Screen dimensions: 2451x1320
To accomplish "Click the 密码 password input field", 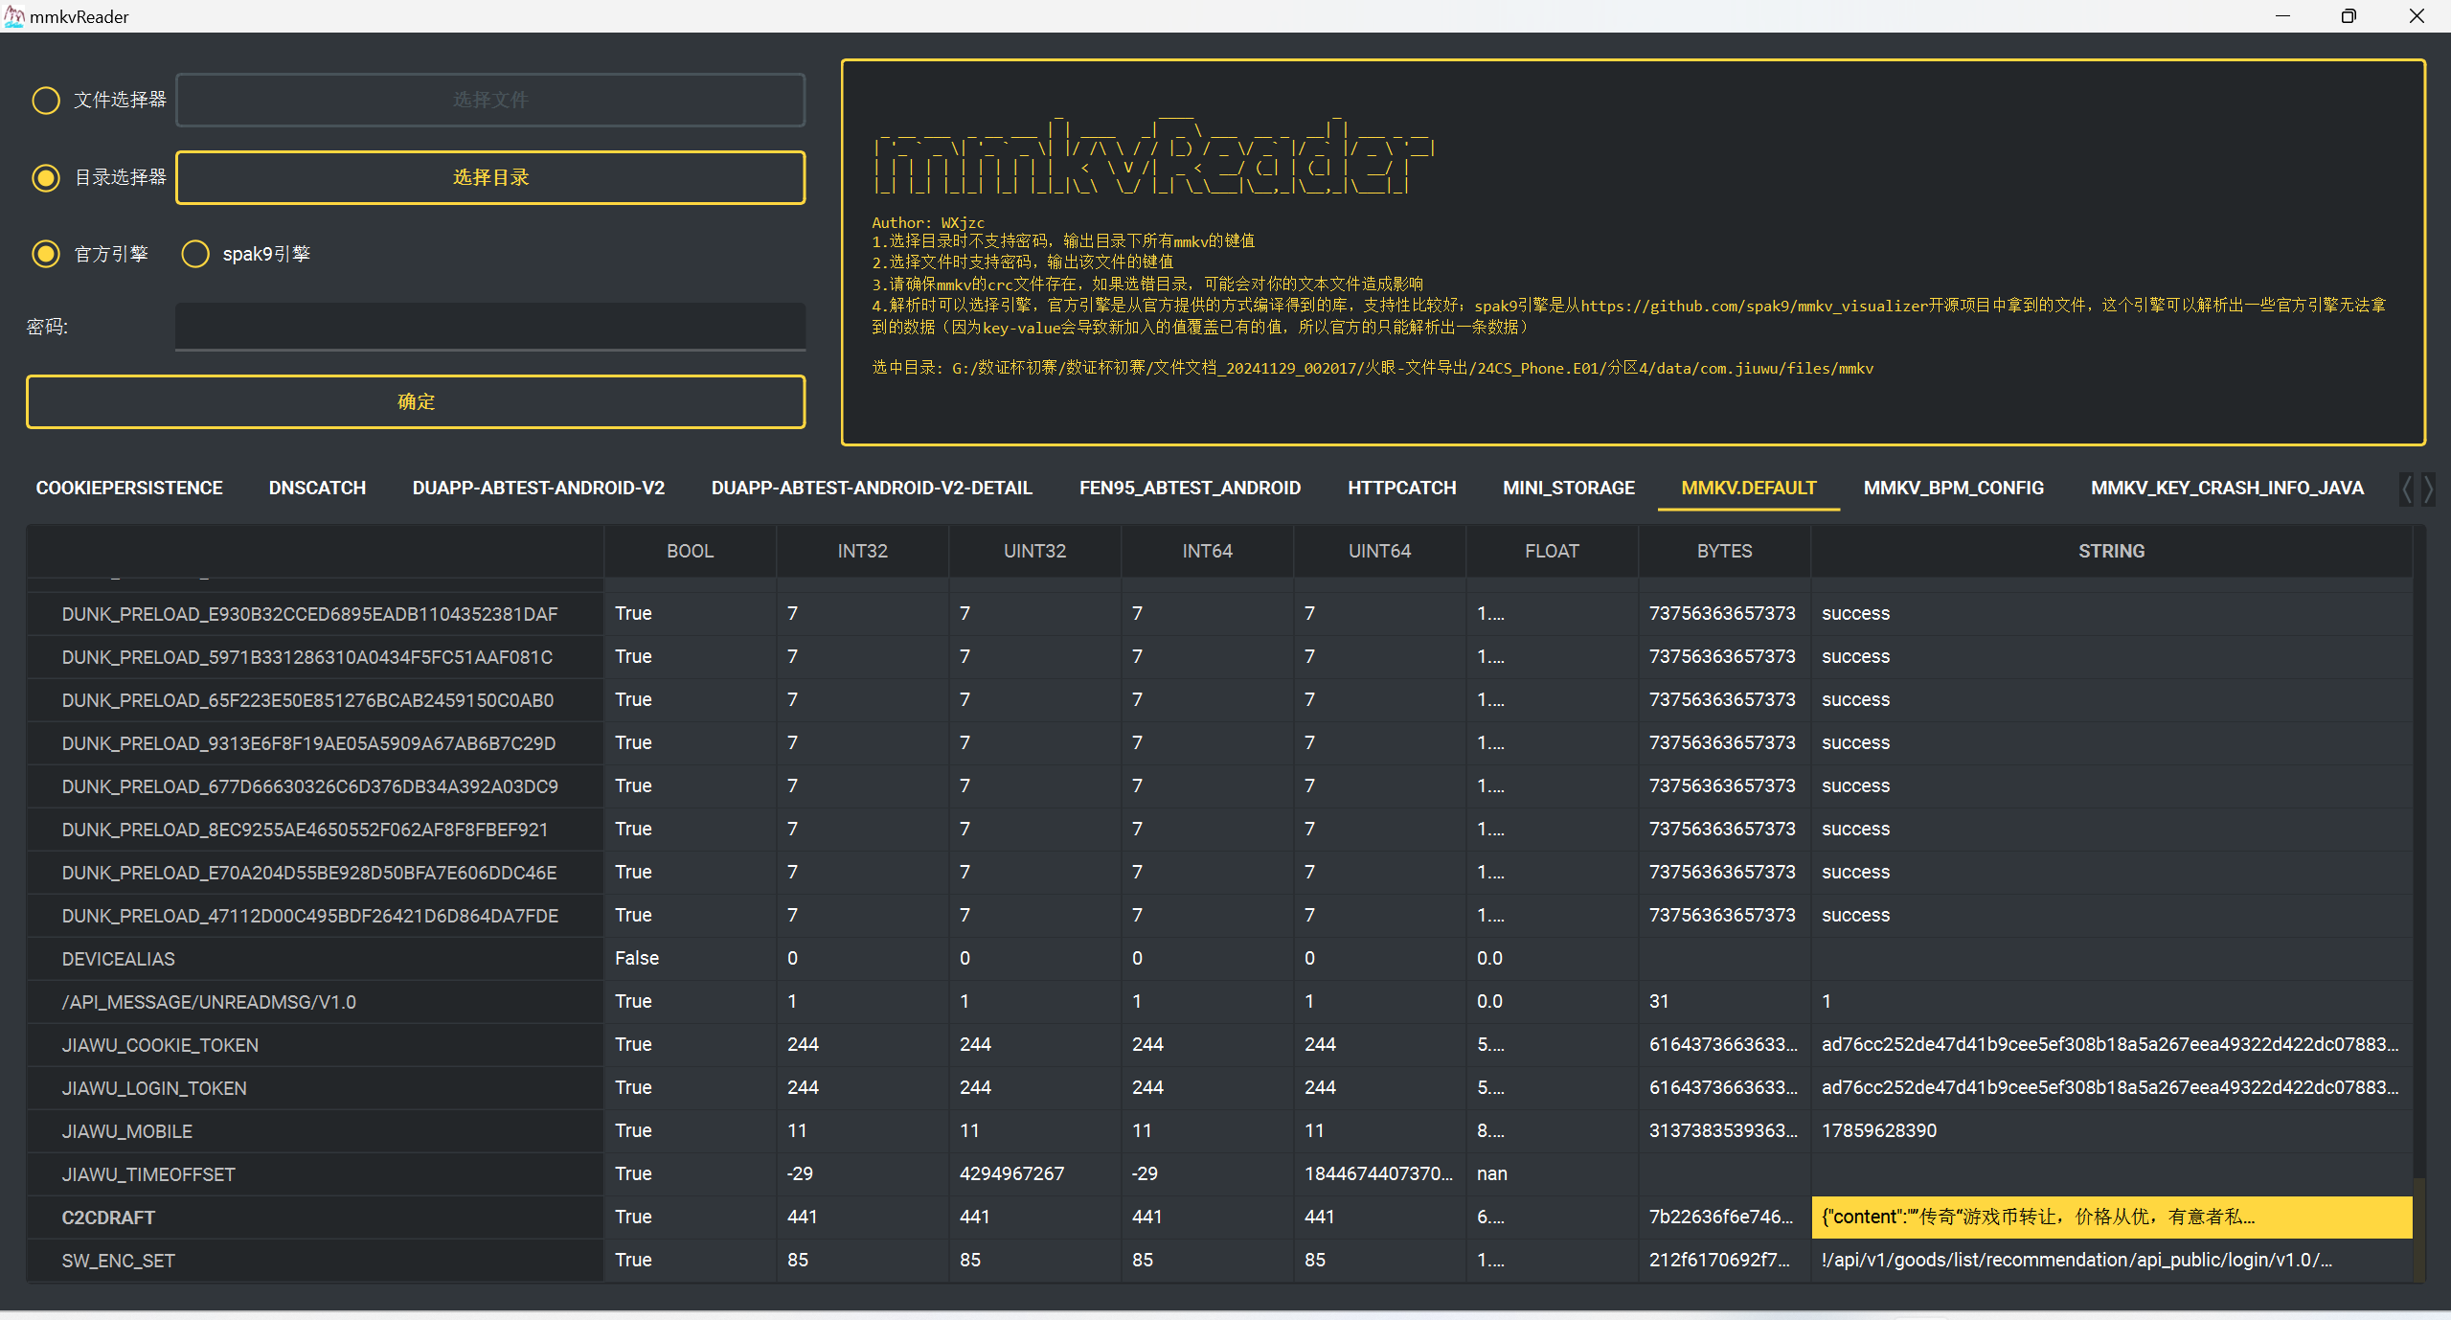I will point(490,327).
